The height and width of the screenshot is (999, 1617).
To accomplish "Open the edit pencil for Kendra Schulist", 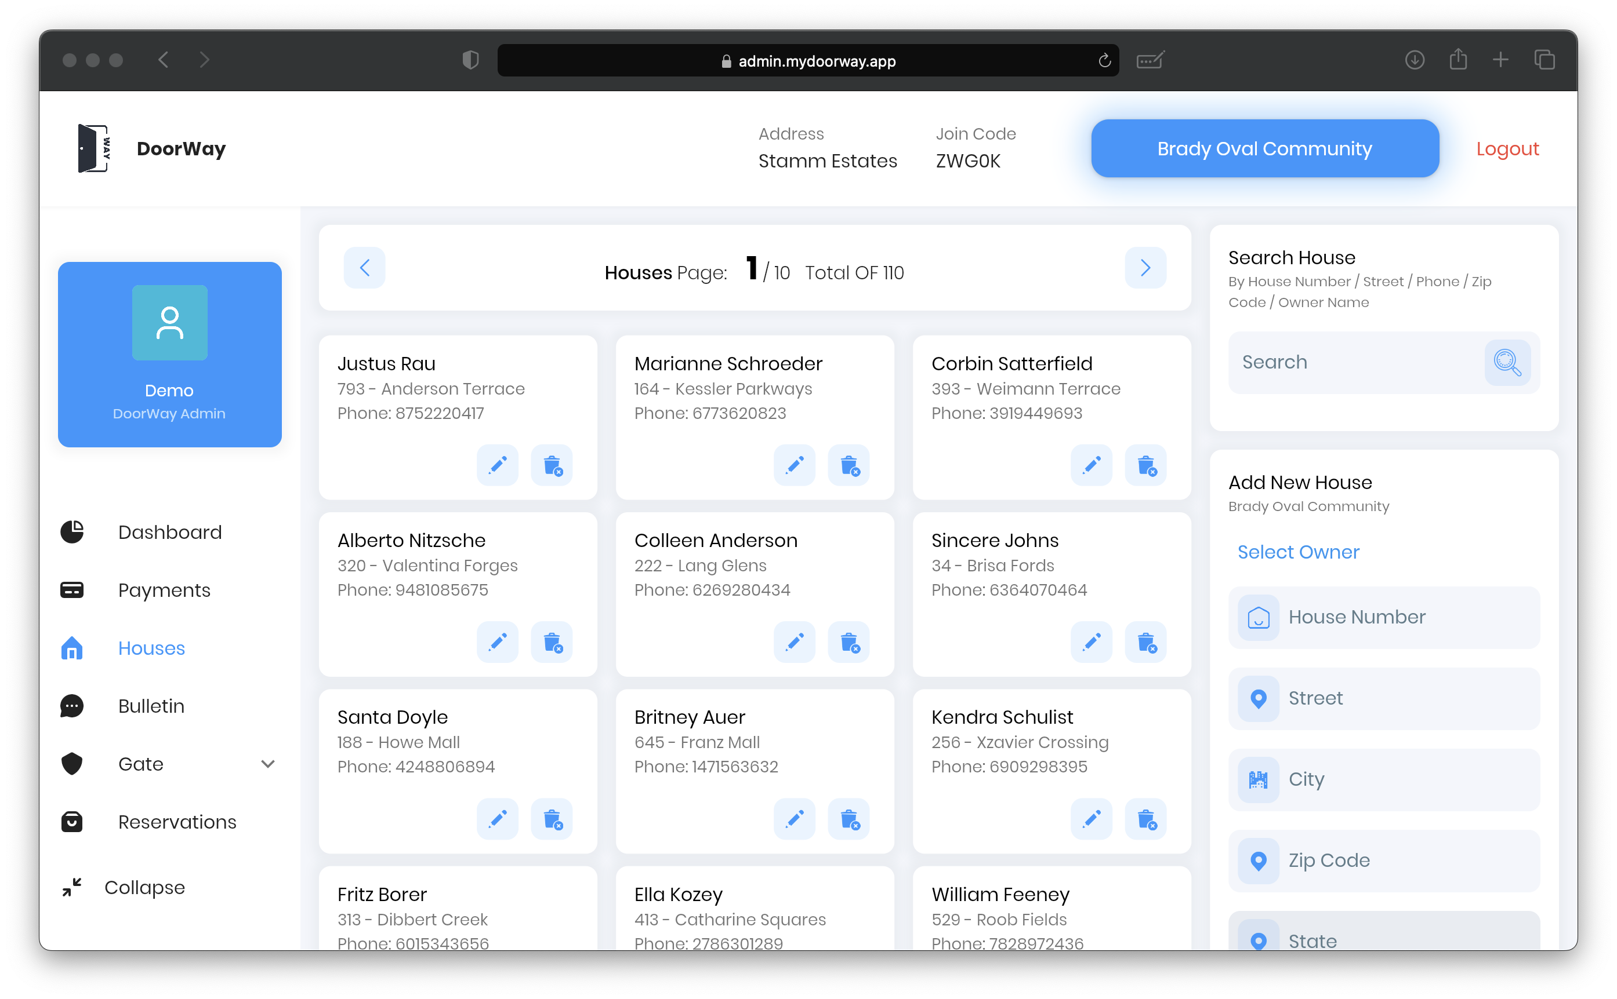I will click(x=1091, y=819).
